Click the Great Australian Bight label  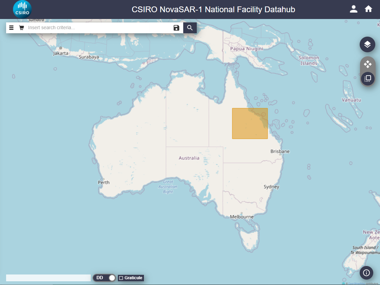click(x=168, y=187)
